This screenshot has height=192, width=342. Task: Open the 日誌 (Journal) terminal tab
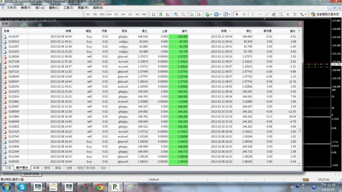click(x=103, y=168)
